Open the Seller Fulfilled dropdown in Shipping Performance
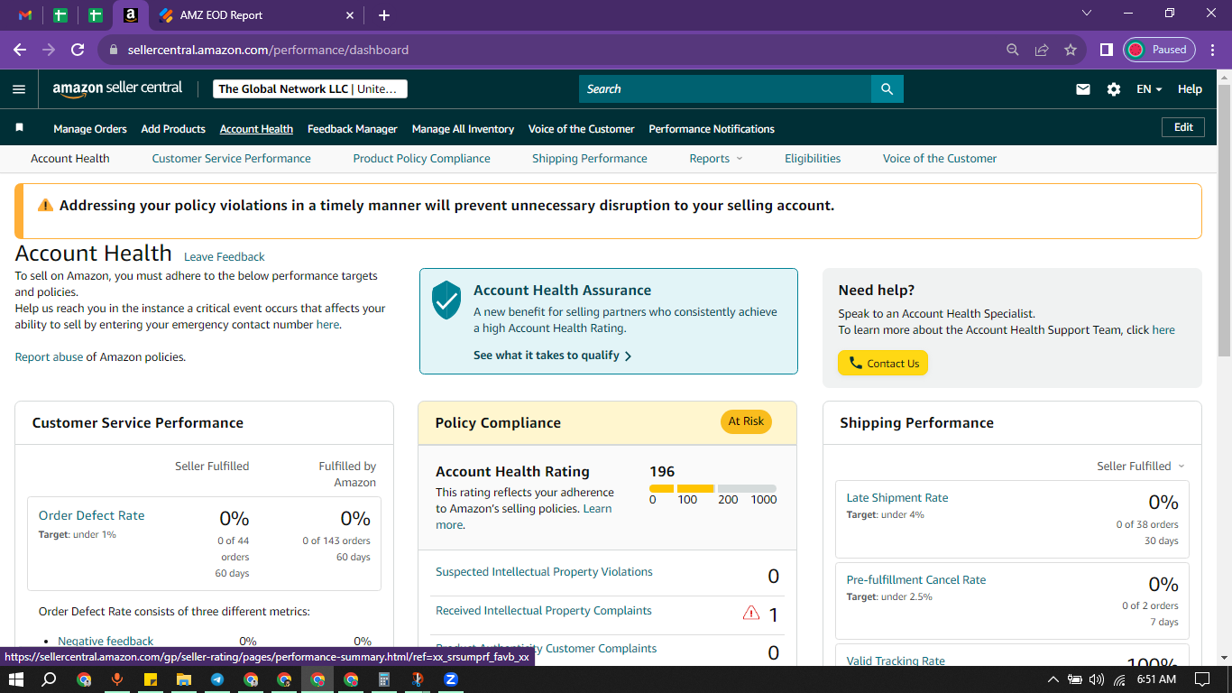This screenshot has width=1232, height=693. point(1141,466)
